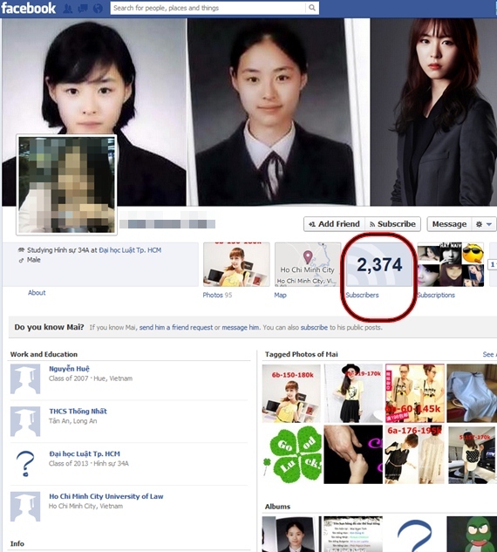Click the subscribe link in the prompt
Image resolution: width=497 pixels, height=552 pixels.
coord(314,327)
